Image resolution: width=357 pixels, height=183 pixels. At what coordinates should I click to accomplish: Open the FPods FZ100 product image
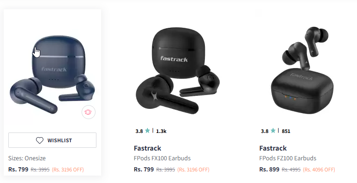click(x=302, y=70)
